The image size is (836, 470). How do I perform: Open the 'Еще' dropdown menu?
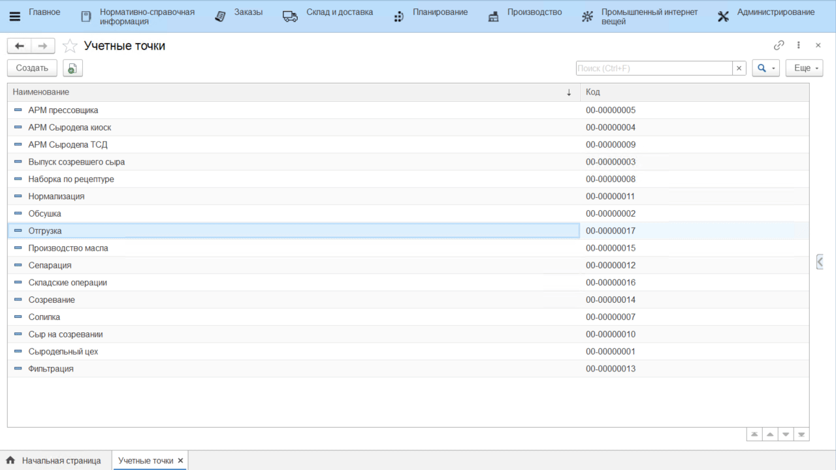806,69
